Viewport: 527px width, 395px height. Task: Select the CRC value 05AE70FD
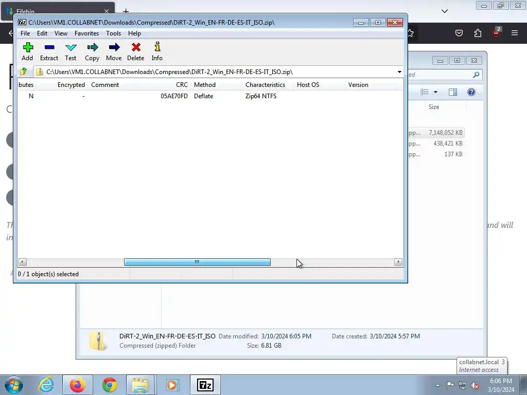tap(174, 96)
